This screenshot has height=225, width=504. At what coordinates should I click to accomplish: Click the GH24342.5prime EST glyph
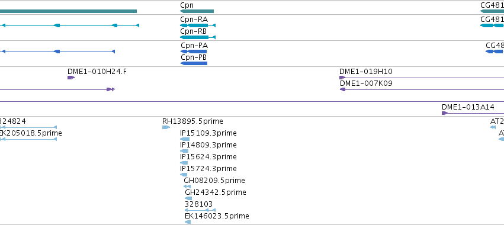click(x=188, y=198)
